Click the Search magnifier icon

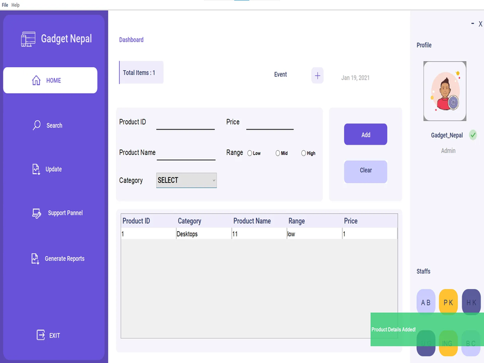36,125
